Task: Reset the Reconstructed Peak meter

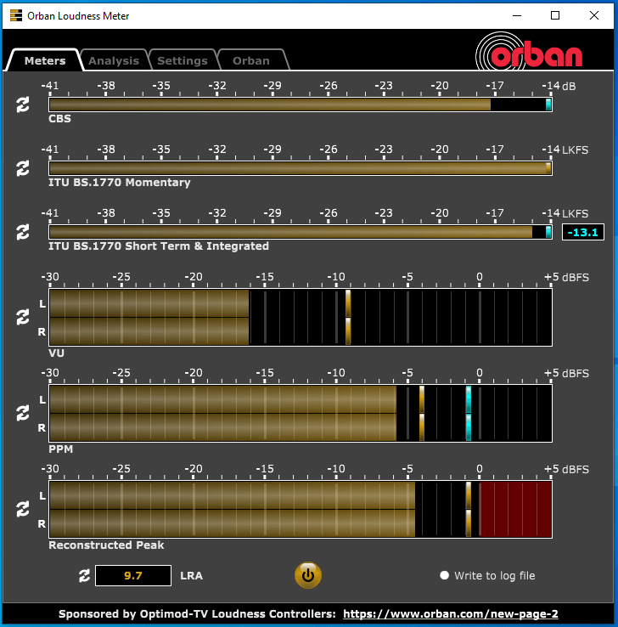Action: coord(23,509)
